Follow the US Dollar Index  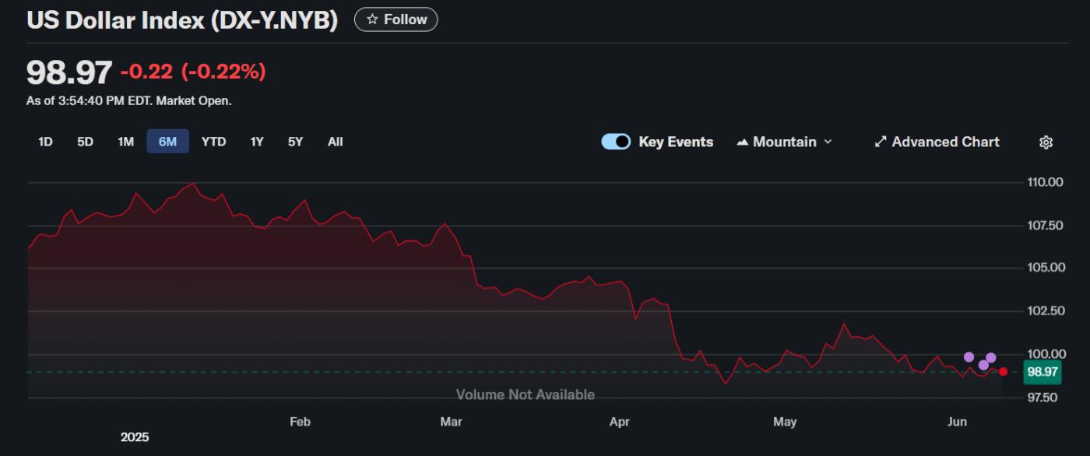[396, 19]
